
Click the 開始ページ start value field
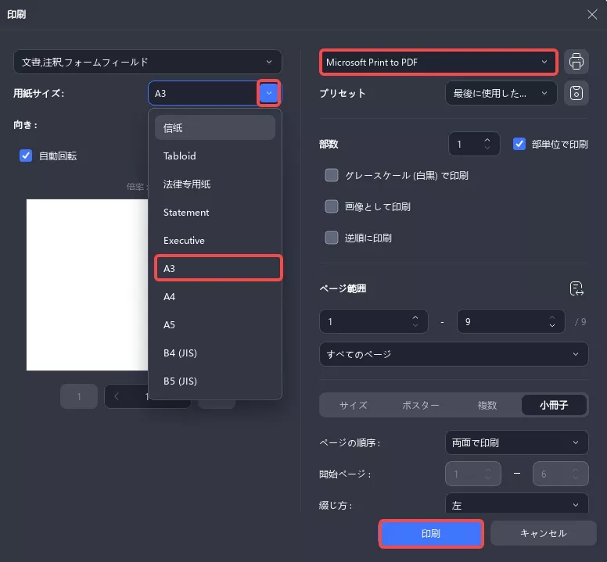[x=473, y=474]
